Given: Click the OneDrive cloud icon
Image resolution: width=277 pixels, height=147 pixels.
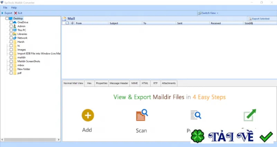Looking at the screenshot, I should [15, 22].
